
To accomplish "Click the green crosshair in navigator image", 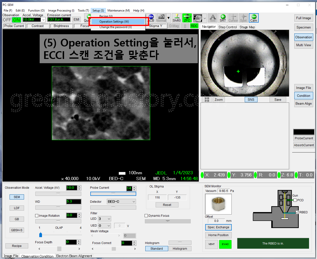I will pos(238,71).
